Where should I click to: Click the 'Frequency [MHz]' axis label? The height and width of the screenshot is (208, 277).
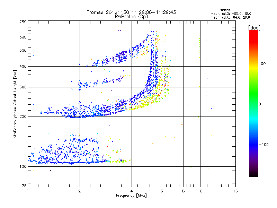click(x=131, y=196)
